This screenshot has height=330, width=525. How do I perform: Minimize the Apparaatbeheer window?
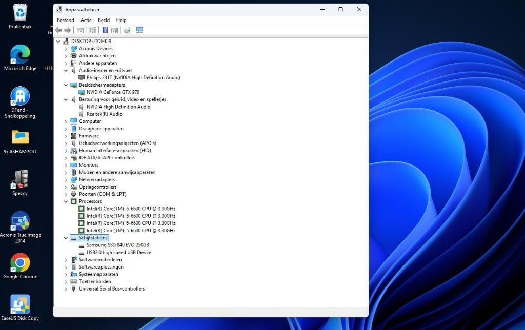(x=322, y=9)
